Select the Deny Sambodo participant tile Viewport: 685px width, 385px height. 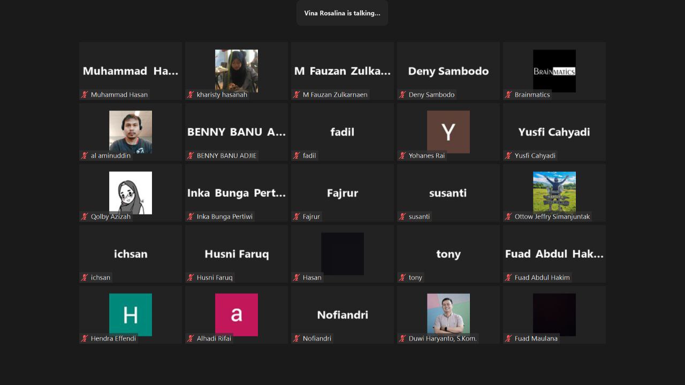[448, 71]
